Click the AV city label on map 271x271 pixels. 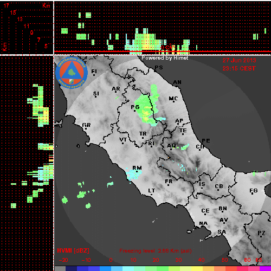point(224,220)
